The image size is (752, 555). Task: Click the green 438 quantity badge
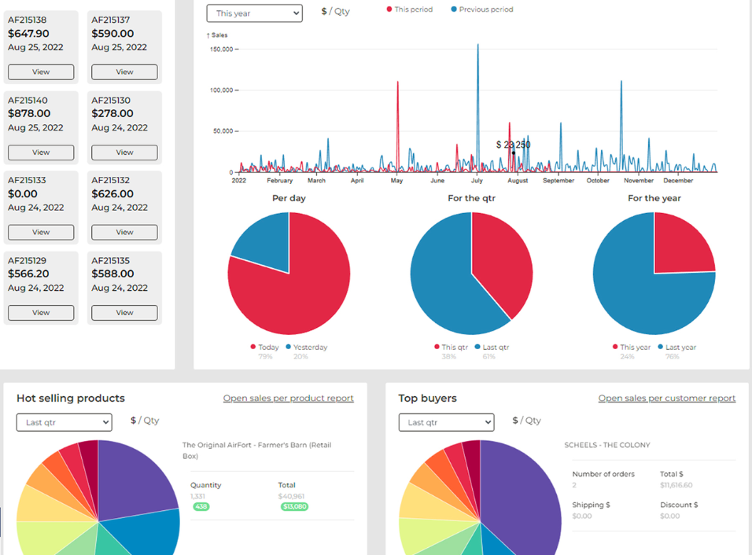click(x=201, y=507)
